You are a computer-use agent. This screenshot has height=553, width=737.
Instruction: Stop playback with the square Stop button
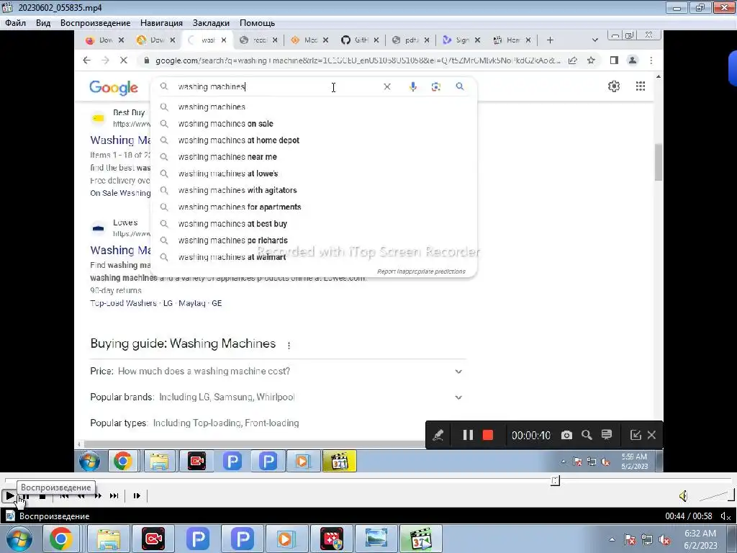point(42,495)
